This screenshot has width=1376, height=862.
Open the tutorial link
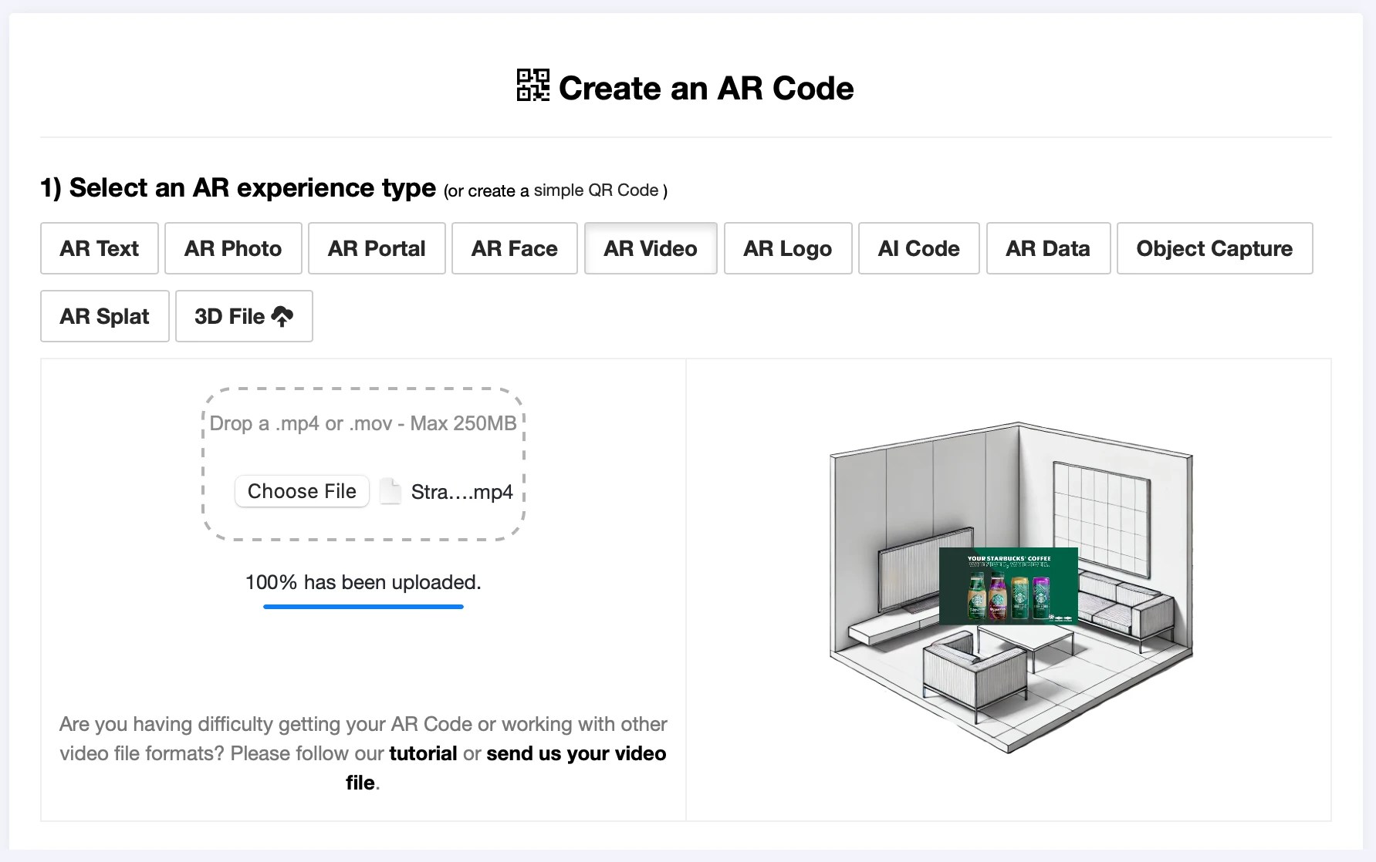tap(423, 753)
